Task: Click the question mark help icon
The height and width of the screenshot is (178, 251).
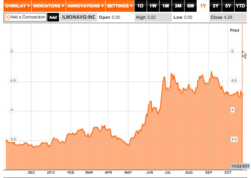Action: [7, 17]
